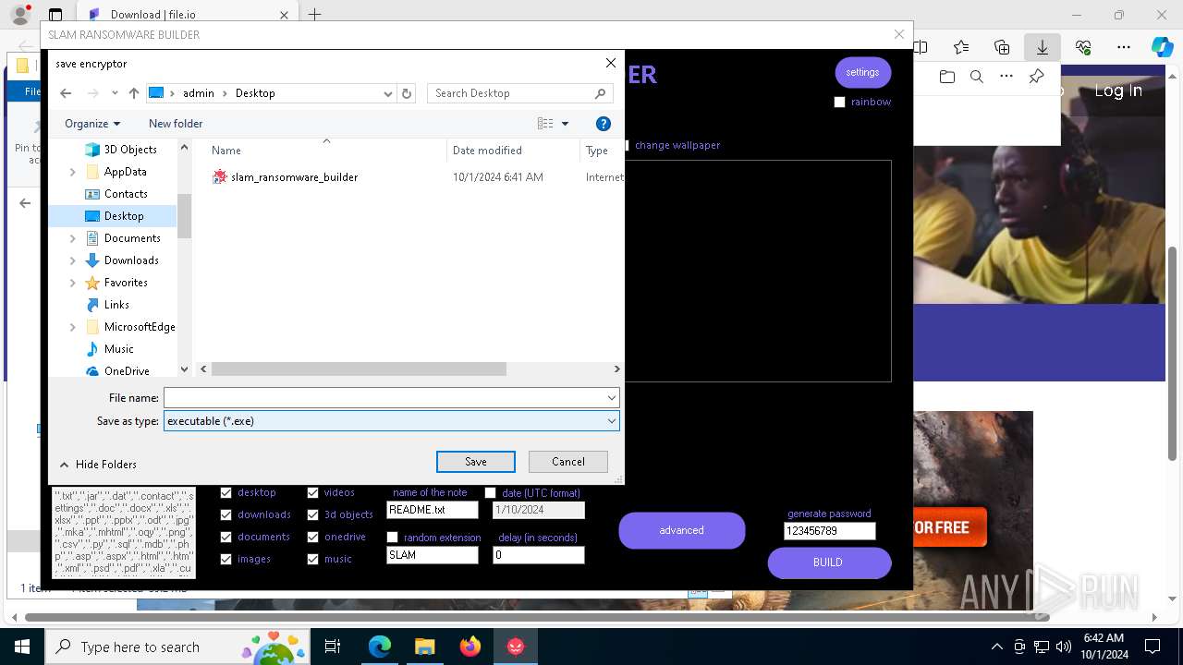1183x665 pixels.
Task: Expand the Documents tree node
Action: 73,238
